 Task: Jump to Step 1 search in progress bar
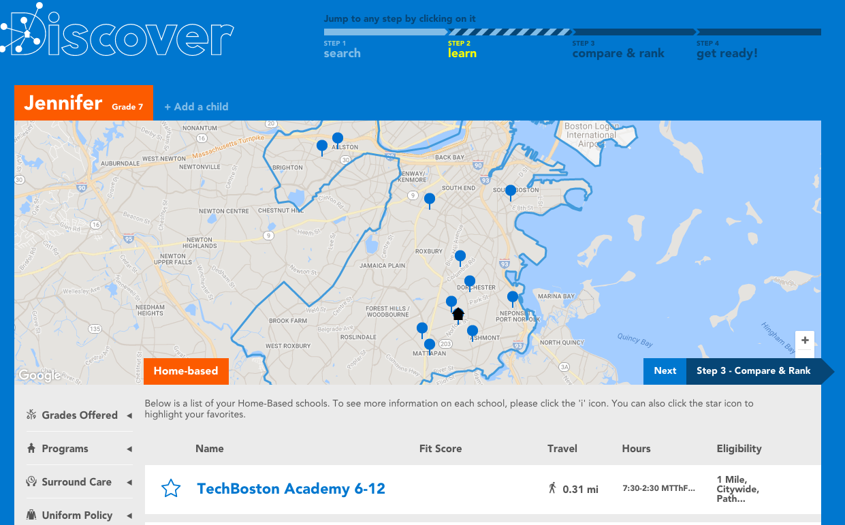[x=342, y=49]
